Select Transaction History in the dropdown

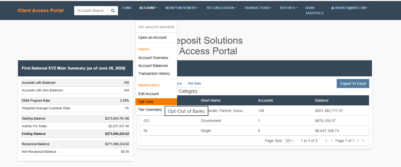pyautogui.click(x=156, y=73)
